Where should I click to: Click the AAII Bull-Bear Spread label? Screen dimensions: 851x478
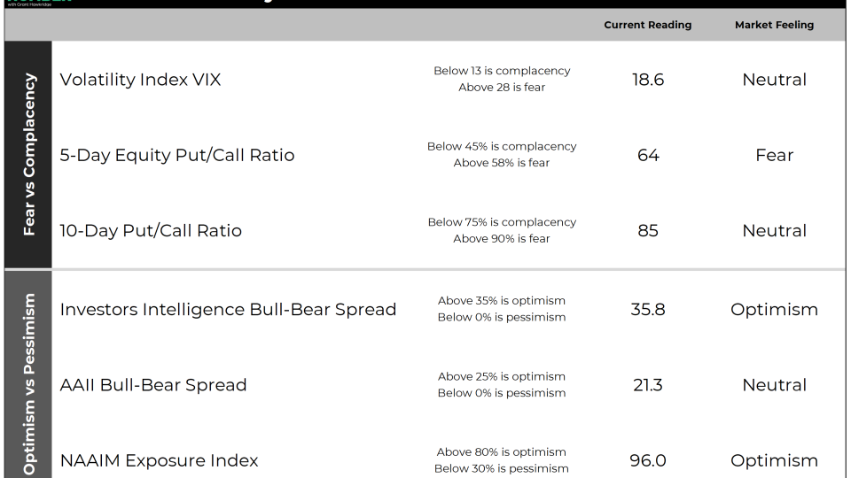[153, 385]
